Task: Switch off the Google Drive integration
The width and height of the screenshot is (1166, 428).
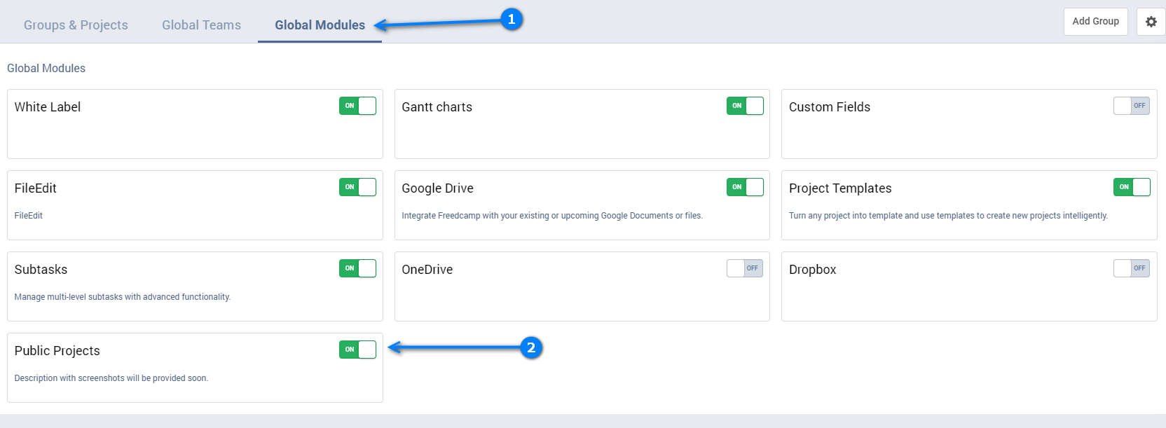Action: (745, 187)
